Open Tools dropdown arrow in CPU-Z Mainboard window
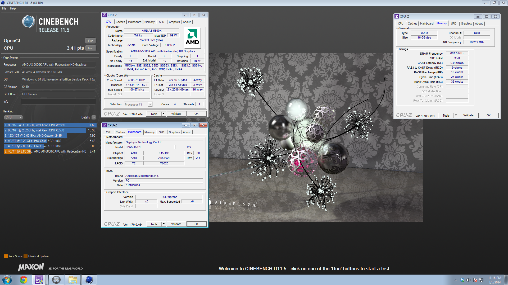This screenshot has width=508, height=285. coord(164,224)
